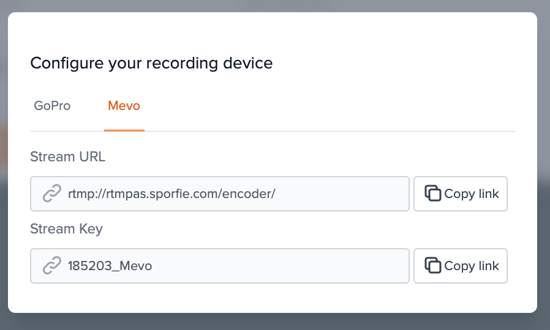Click the chain-link icon in Stream URL field
Screen dimensions: 550x330
tap(51, 194)
